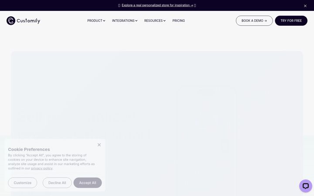
Task: Go to the Pricing page
Action: click(179, 20)
